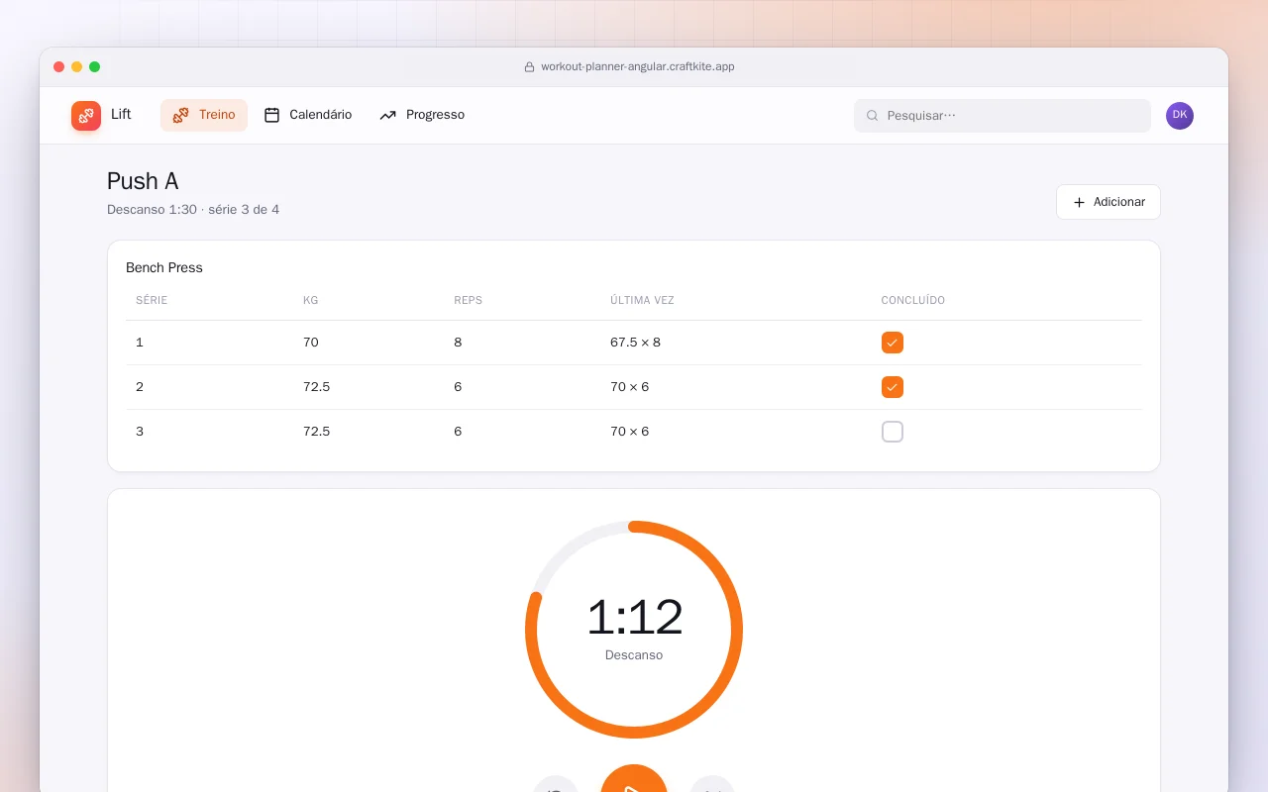Image resolution: width=1268 pixels, height=792 pixels.
Task: Click the SÉRIE column header
Action: pos(152,300)
